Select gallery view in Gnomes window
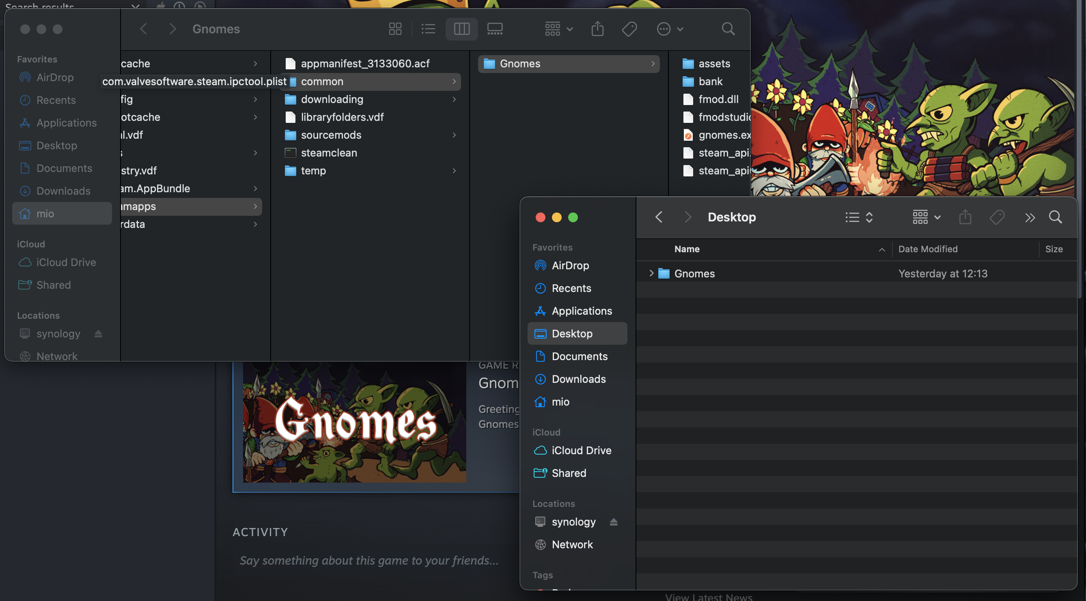 tap(495, 29)
